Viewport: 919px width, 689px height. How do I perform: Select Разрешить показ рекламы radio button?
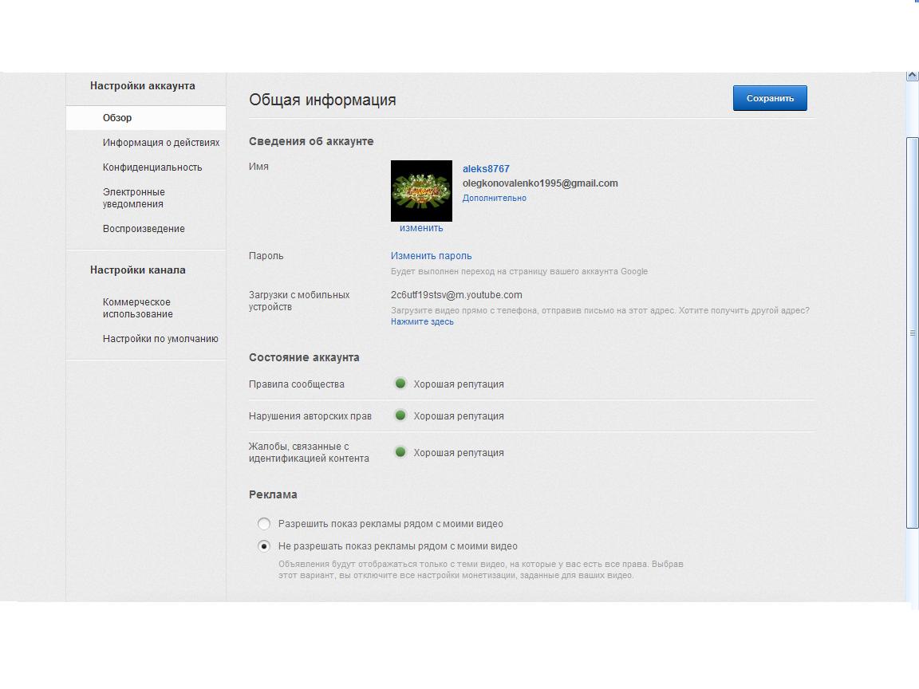(264, 524)
